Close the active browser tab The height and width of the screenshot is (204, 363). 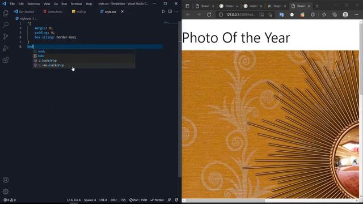pyautogui.click(x=309, y=6)
